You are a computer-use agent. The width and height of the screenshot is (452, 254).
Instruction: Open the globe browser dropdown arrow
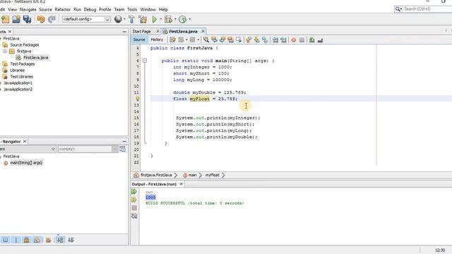[124, 19]
